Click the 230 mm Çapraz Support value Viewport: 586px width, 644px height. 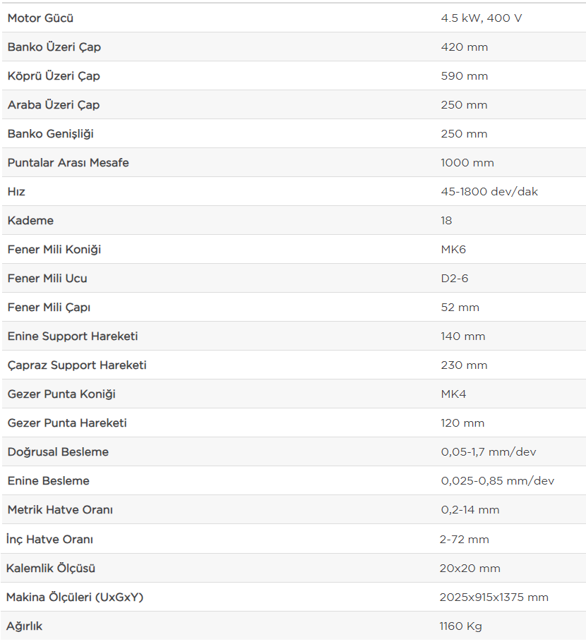464,365
